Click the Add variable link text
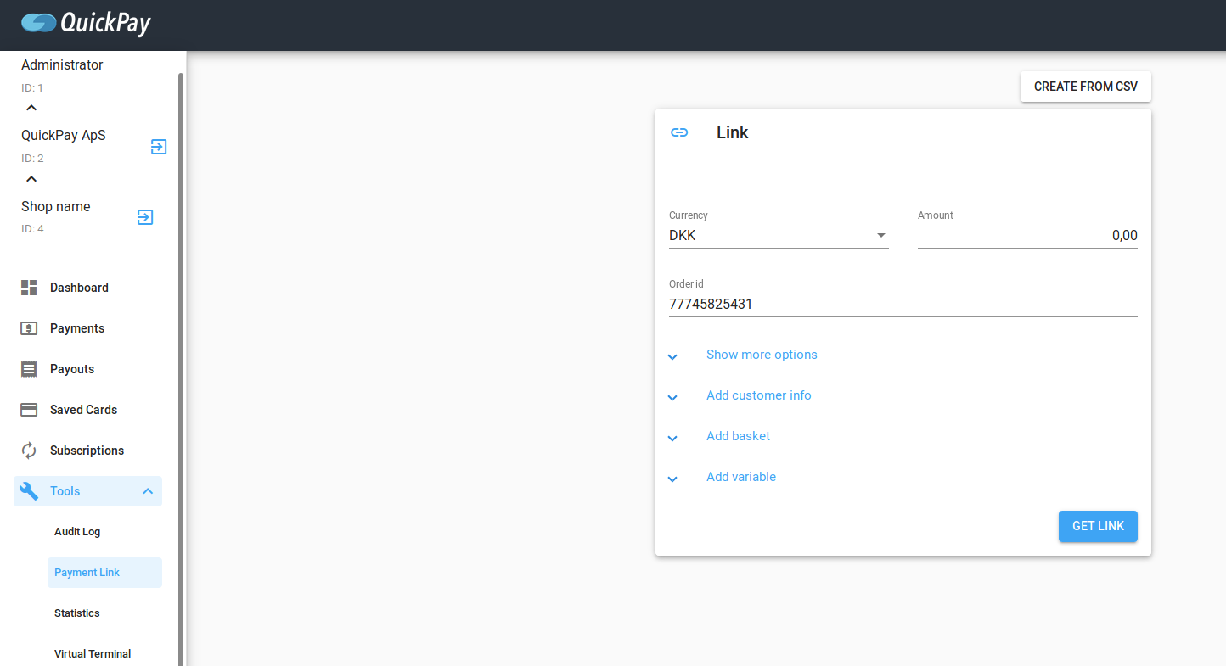 [x=741, y=477]
